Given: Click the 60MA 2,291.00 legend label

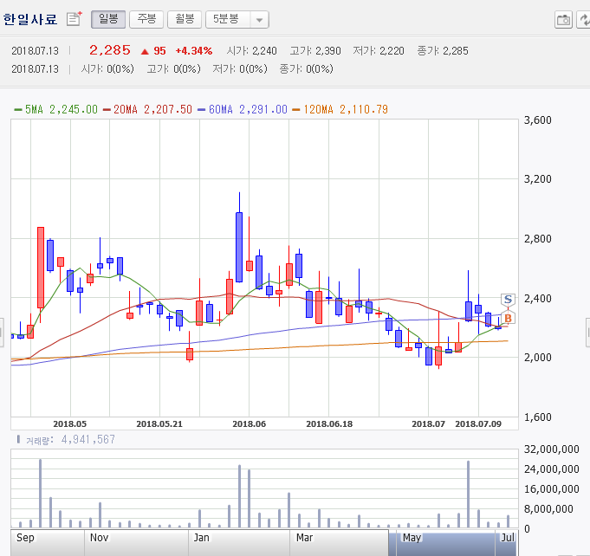Looking at the screenshot, I should (x=248, y=109).
